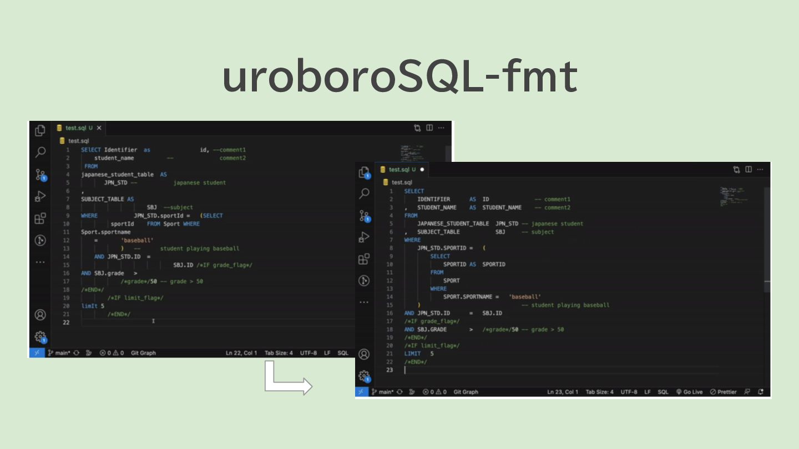Show additional views ellipsis in right activity bar

[364, 302]
